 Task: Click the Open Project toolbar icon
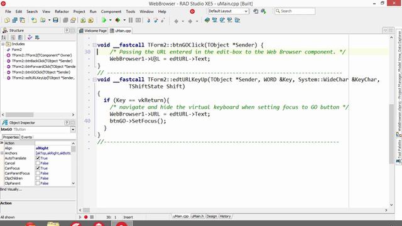[x=43, y=20]
